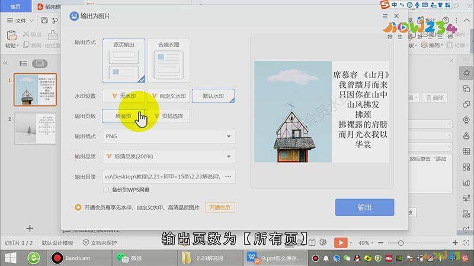The width and height of the screenshot is (474, 266).
Task: Open the chart icon in right sidebar
Action: 466,183
